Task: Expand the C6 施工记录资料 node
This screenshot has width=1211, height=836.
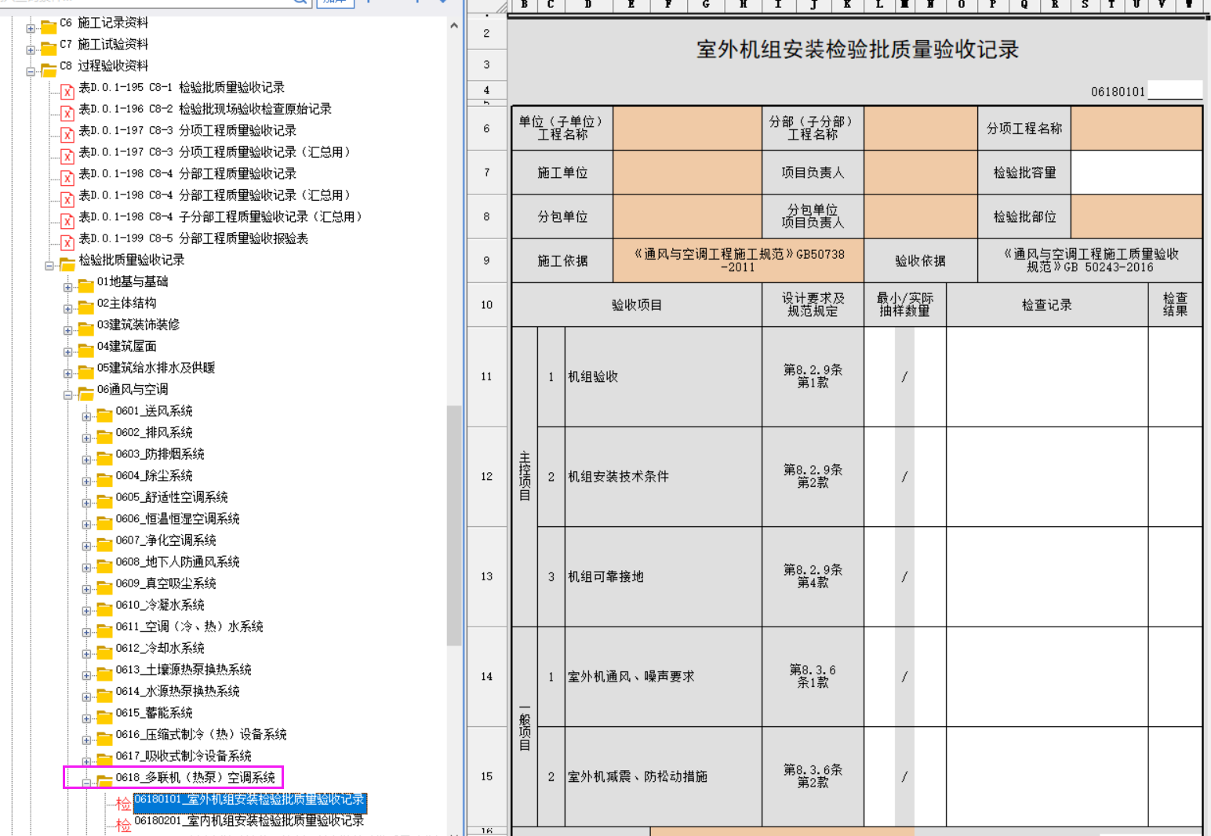Action: pyautogui.click(x=31, y=28)
